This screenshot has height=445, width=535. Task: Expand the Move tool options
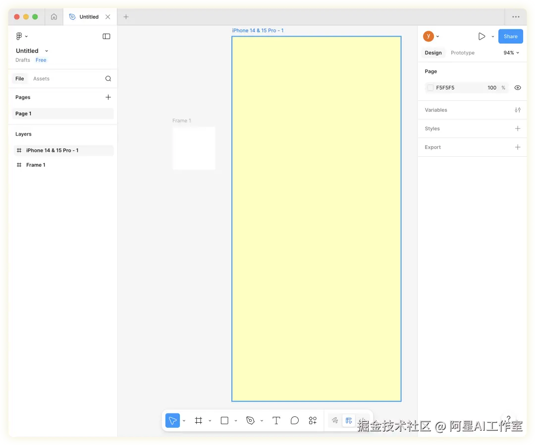[x=184, y=421]
